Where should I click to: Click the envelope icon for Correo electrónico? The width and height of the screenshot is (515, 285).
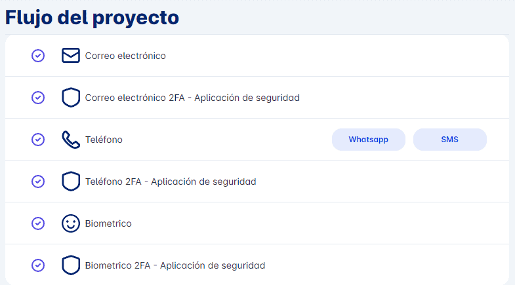(71, 56)
